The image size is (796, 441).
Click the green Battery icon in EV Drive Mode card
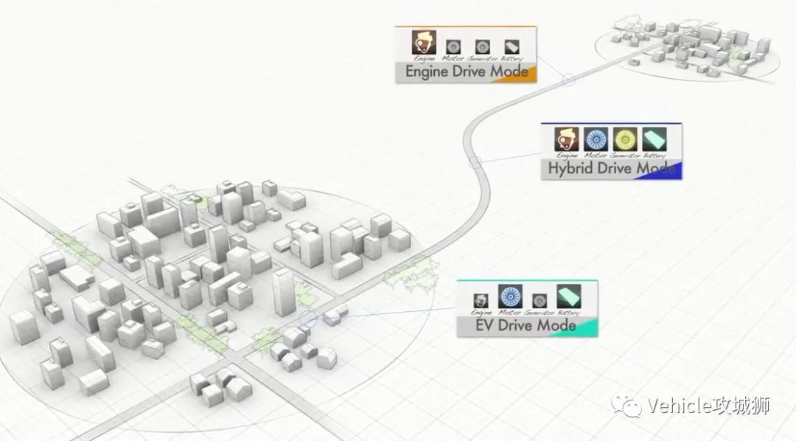569,296
